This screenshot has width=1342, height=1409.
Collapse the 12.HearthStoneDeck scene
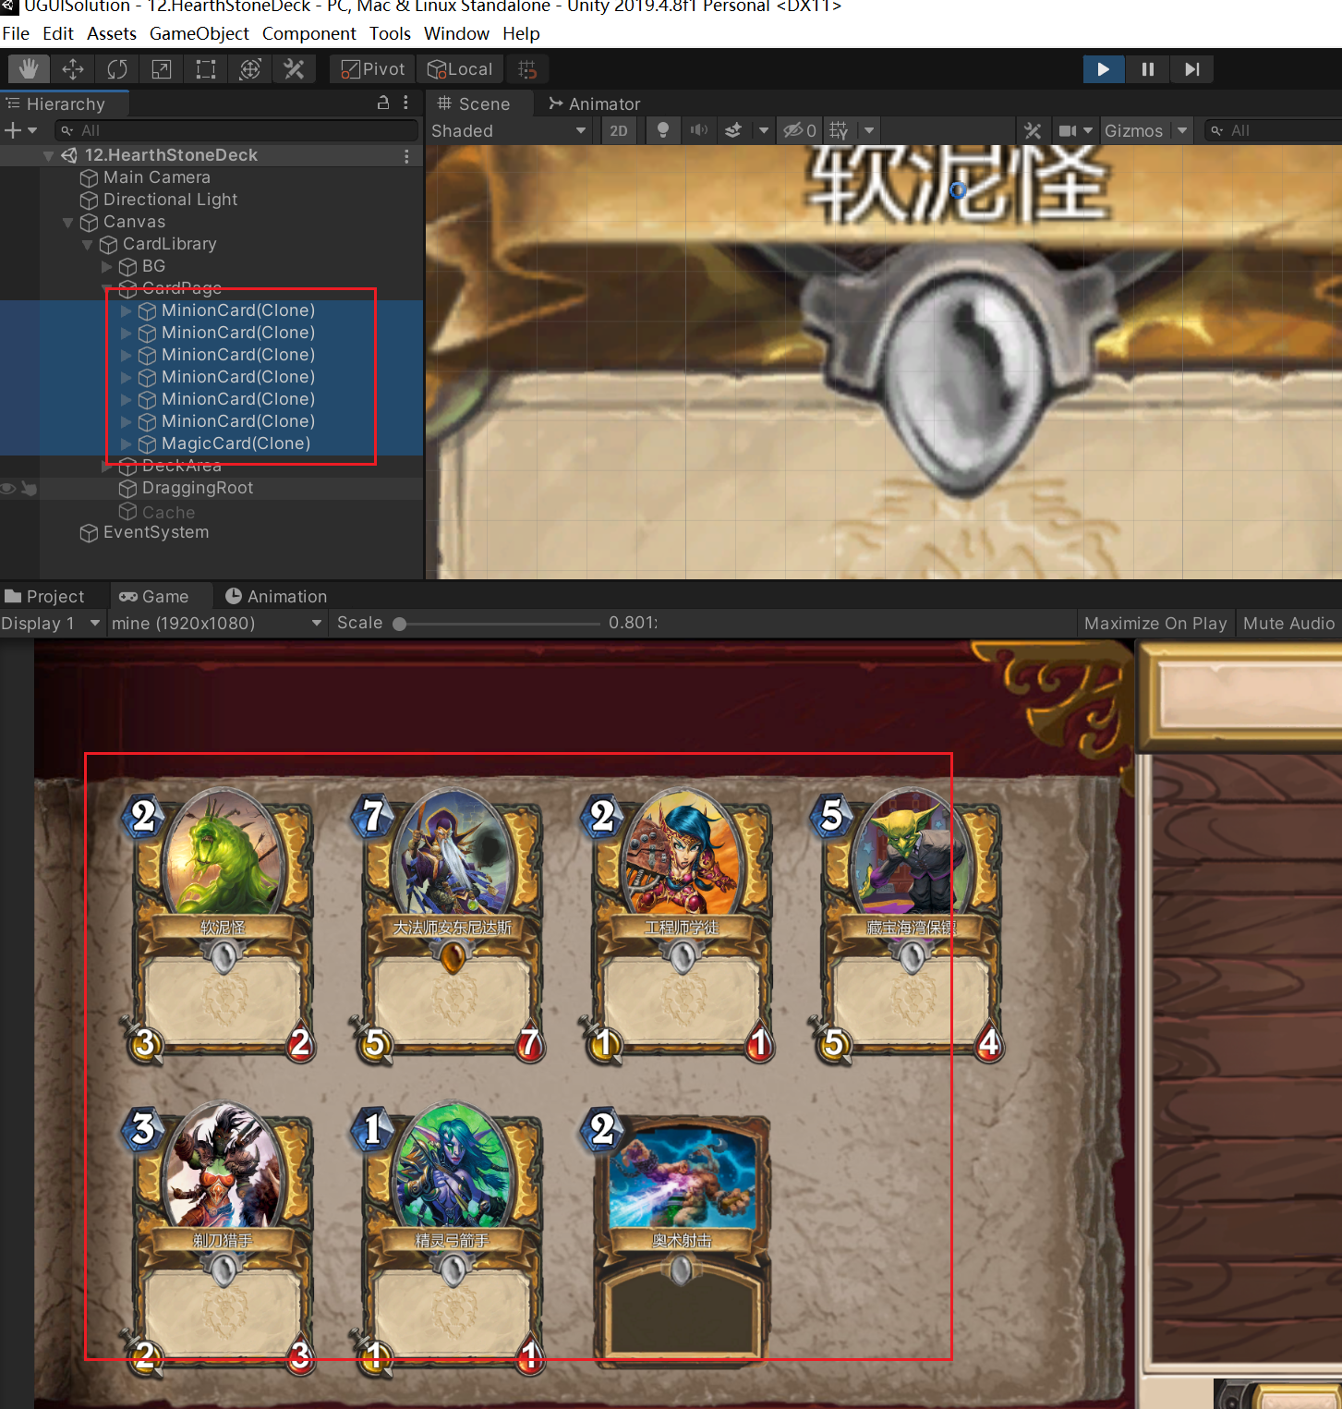point(48,156)
